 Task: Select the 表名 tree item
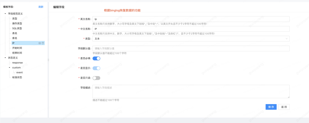point(15,33)
